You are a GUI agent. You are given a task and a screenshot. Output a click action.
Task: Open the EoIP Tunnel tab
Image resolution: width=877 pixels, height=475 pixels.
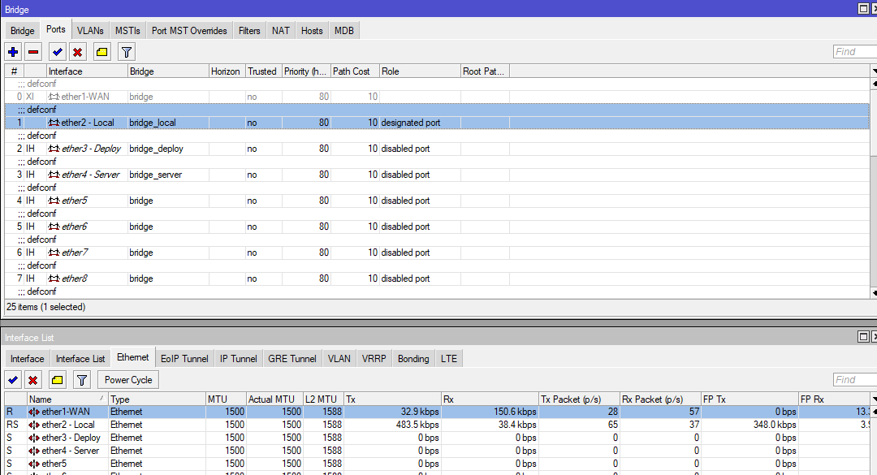pos(184,359)
